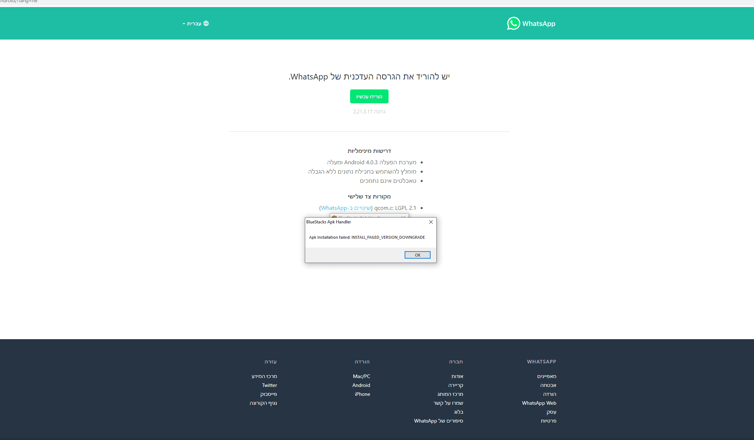Open the אודות about link
This screenshot has width=754, height=440.
click(x=457, y=376)
